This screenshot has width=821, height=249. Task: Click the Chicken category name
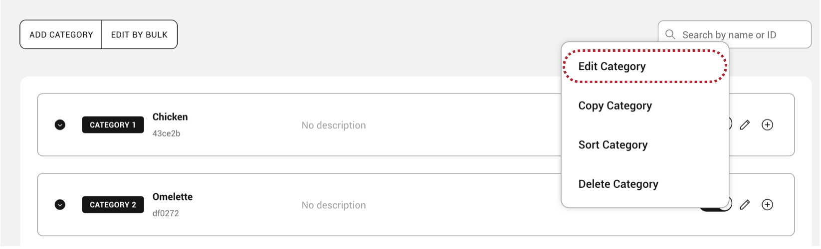pos(170,117)
